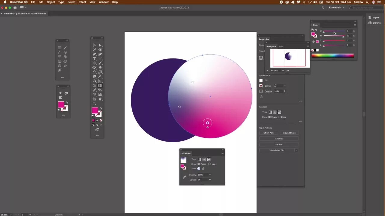Image resolution: width=385 pixels, height=216 pixels.
Task: Select the Type tool
Action: (x=94, y=58)
